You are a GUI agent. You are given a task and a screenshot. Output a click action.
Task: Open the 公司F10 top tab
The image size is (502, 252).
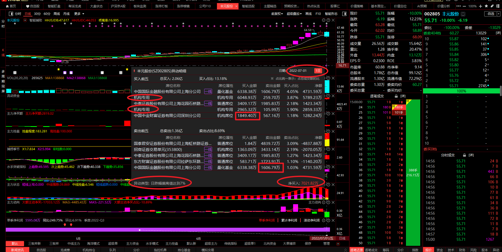[205, 6]
